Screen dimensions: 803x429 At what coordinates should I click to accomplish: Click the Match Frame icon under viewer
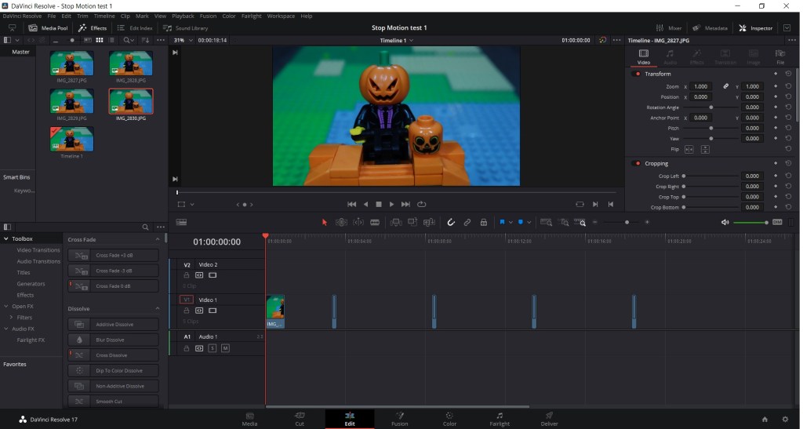tap(580, 204)
